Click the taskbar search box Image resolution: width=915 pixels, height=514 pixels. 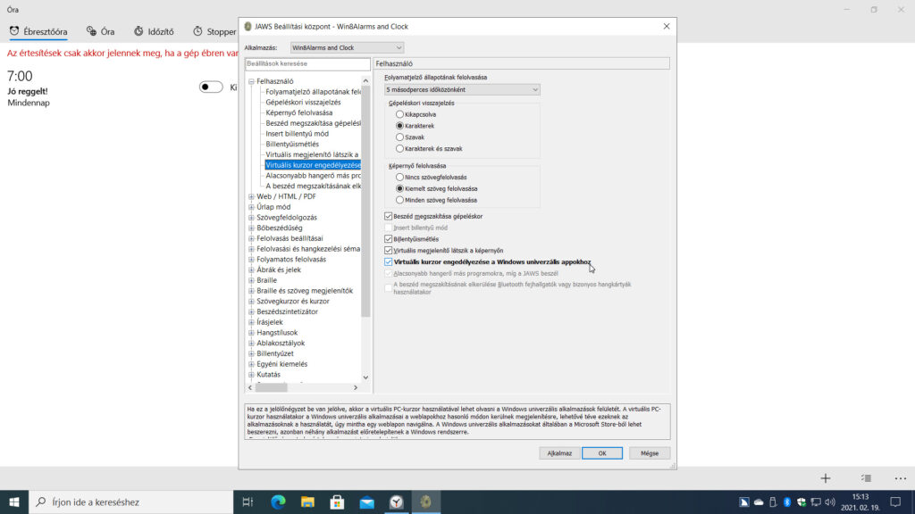click(130, 502)
